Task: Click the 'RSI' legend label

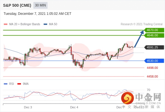Action: (x=11, y=84)
